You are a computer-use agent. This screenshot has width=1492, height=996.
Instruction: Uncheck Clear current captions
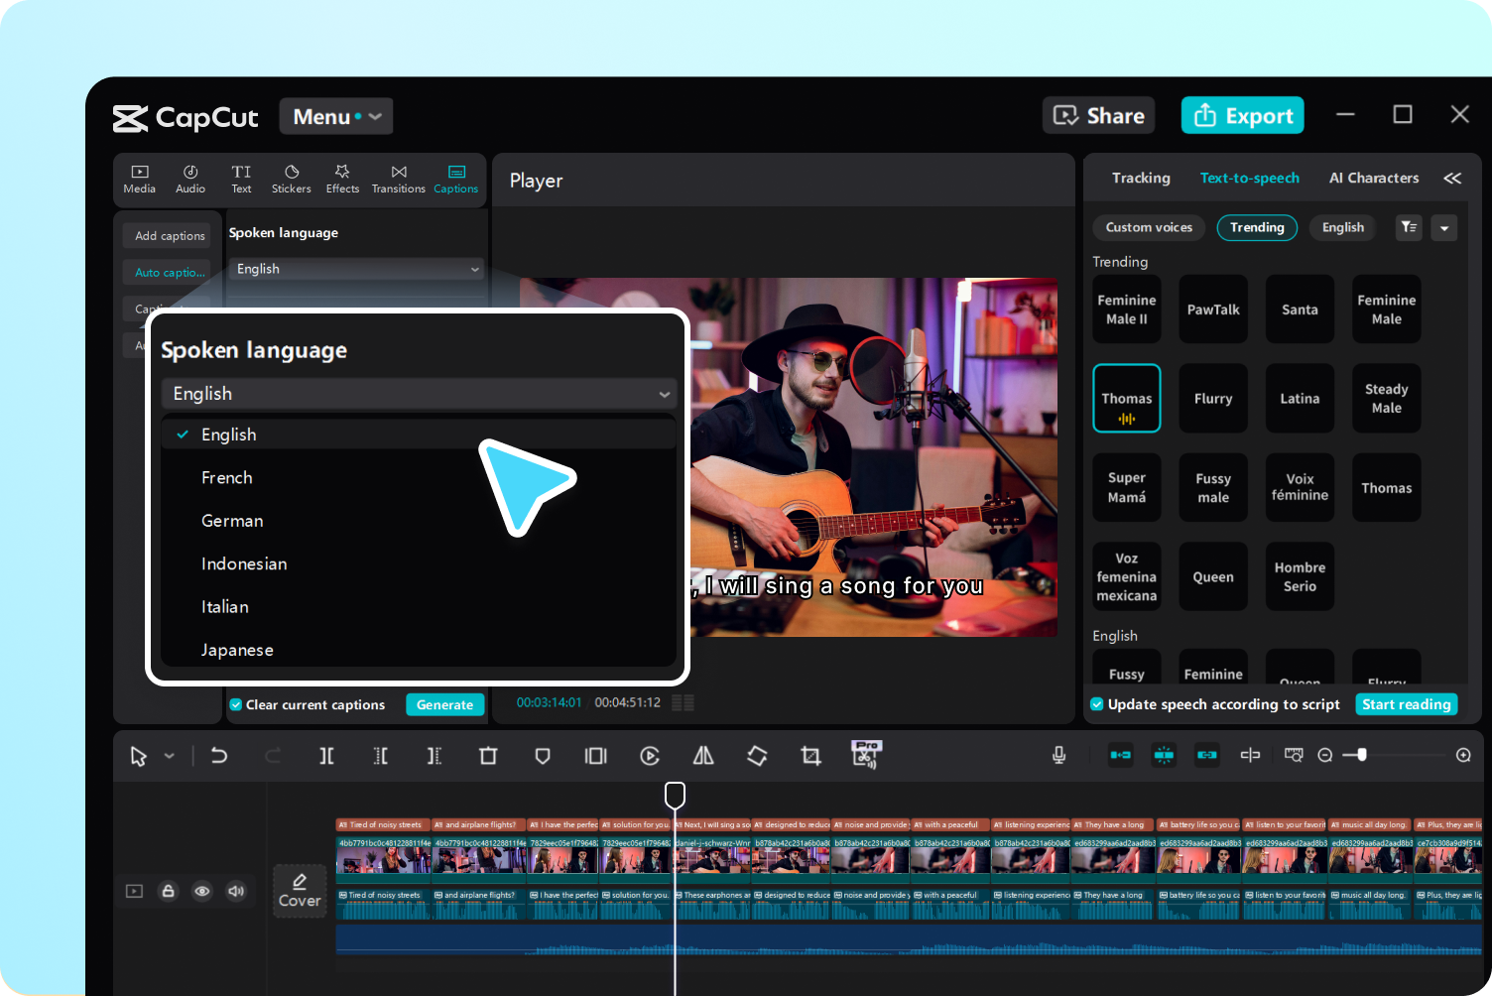[x=235, y=704]
